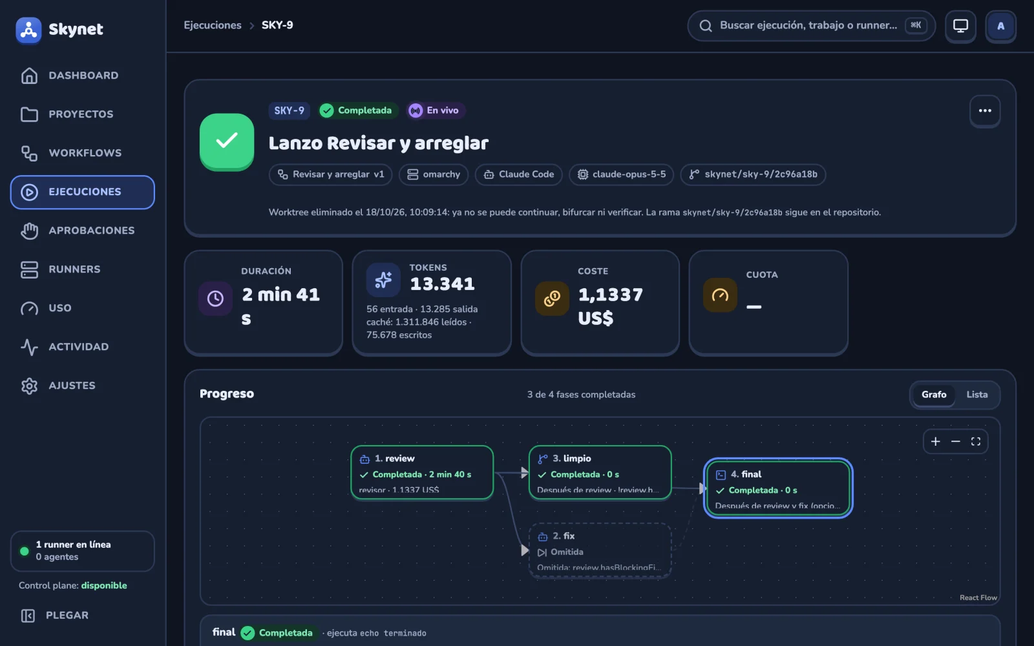Click the React Flow attribution link
Viewport: 1034px width, 646px height.
(978, 598)
